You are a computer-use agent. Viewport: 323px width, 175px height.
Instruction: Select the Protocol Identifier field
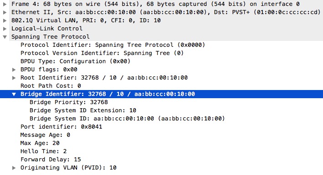point(113,45)
